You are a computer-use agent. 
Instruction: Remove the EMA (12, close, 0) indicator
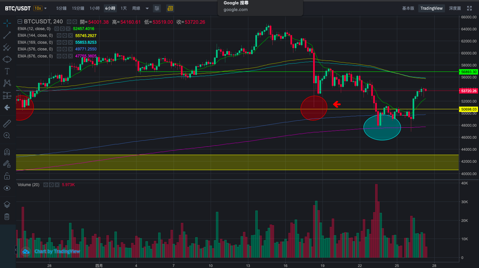coord(68,29)
